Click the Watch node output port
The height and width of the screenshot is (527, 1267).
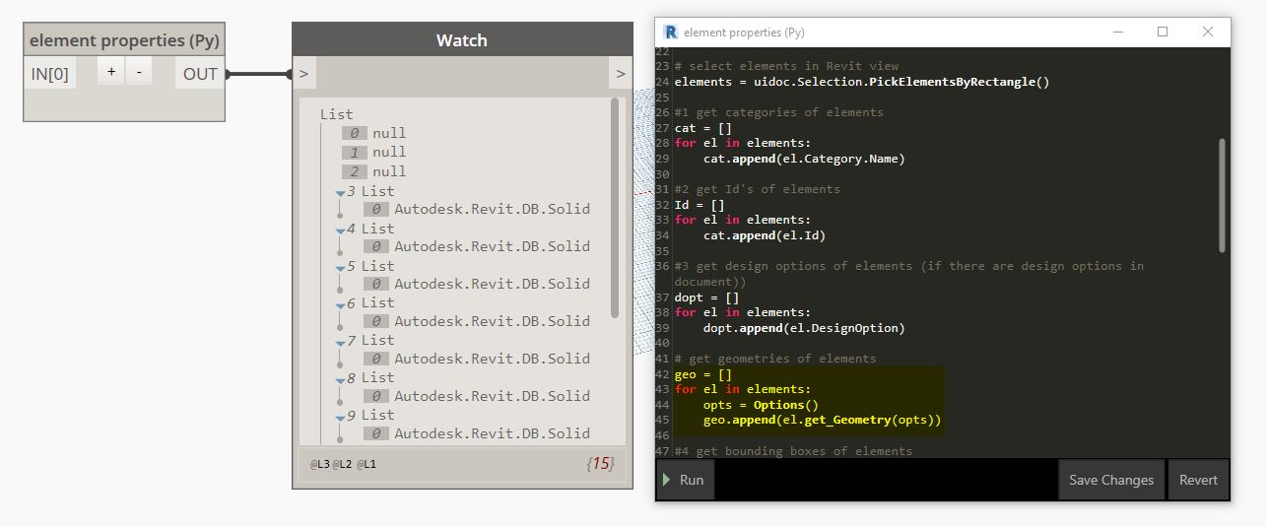click(x=621, y=74)
